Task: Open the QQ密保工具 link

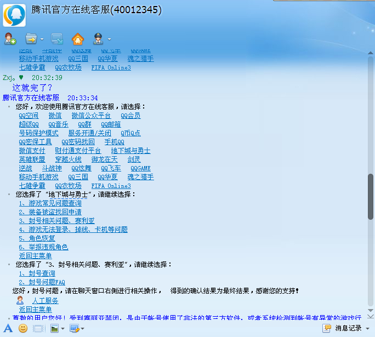Action: 35,142
